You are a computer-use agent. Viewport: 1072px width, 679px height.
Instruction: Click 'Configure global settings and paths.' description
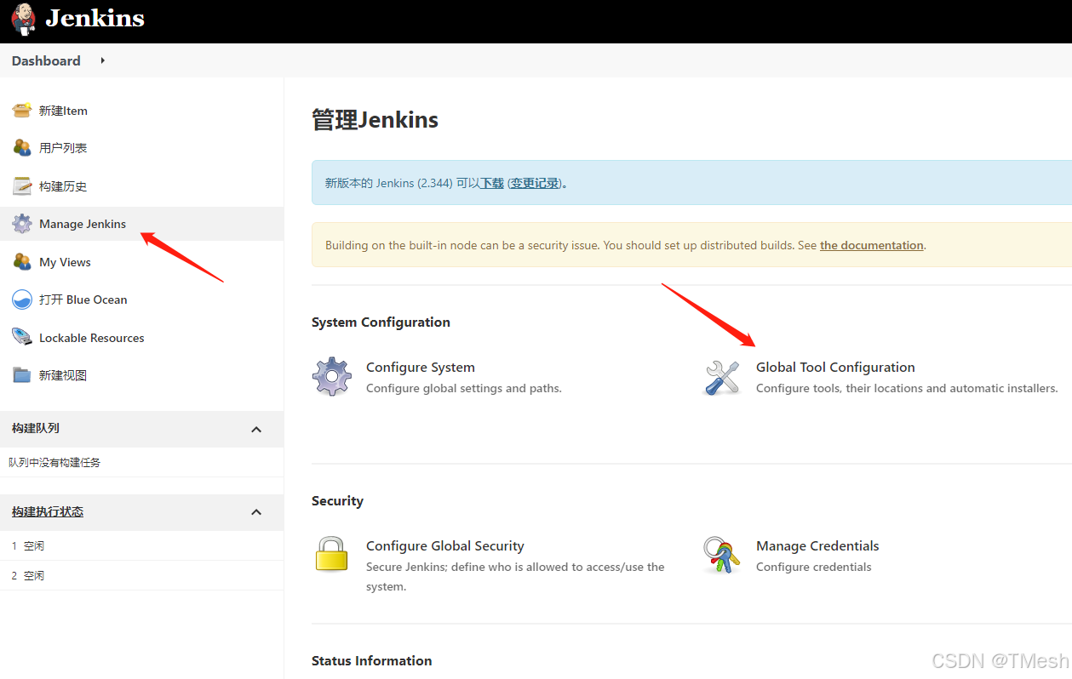tap(464, 388)
